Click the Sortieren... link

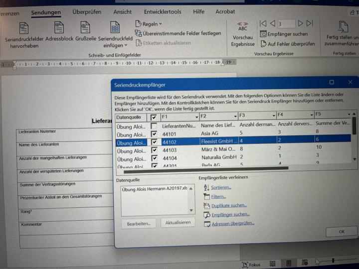pyautogui.click(x=221, y=187)
